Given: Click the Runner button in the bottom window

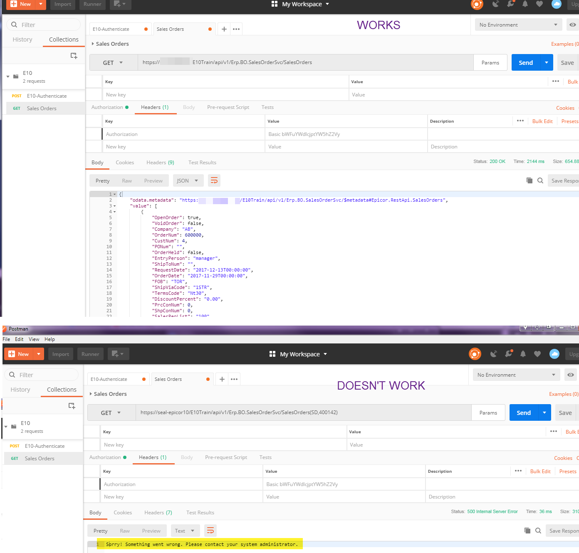Looking at the screenshot, I should [90, 354].
